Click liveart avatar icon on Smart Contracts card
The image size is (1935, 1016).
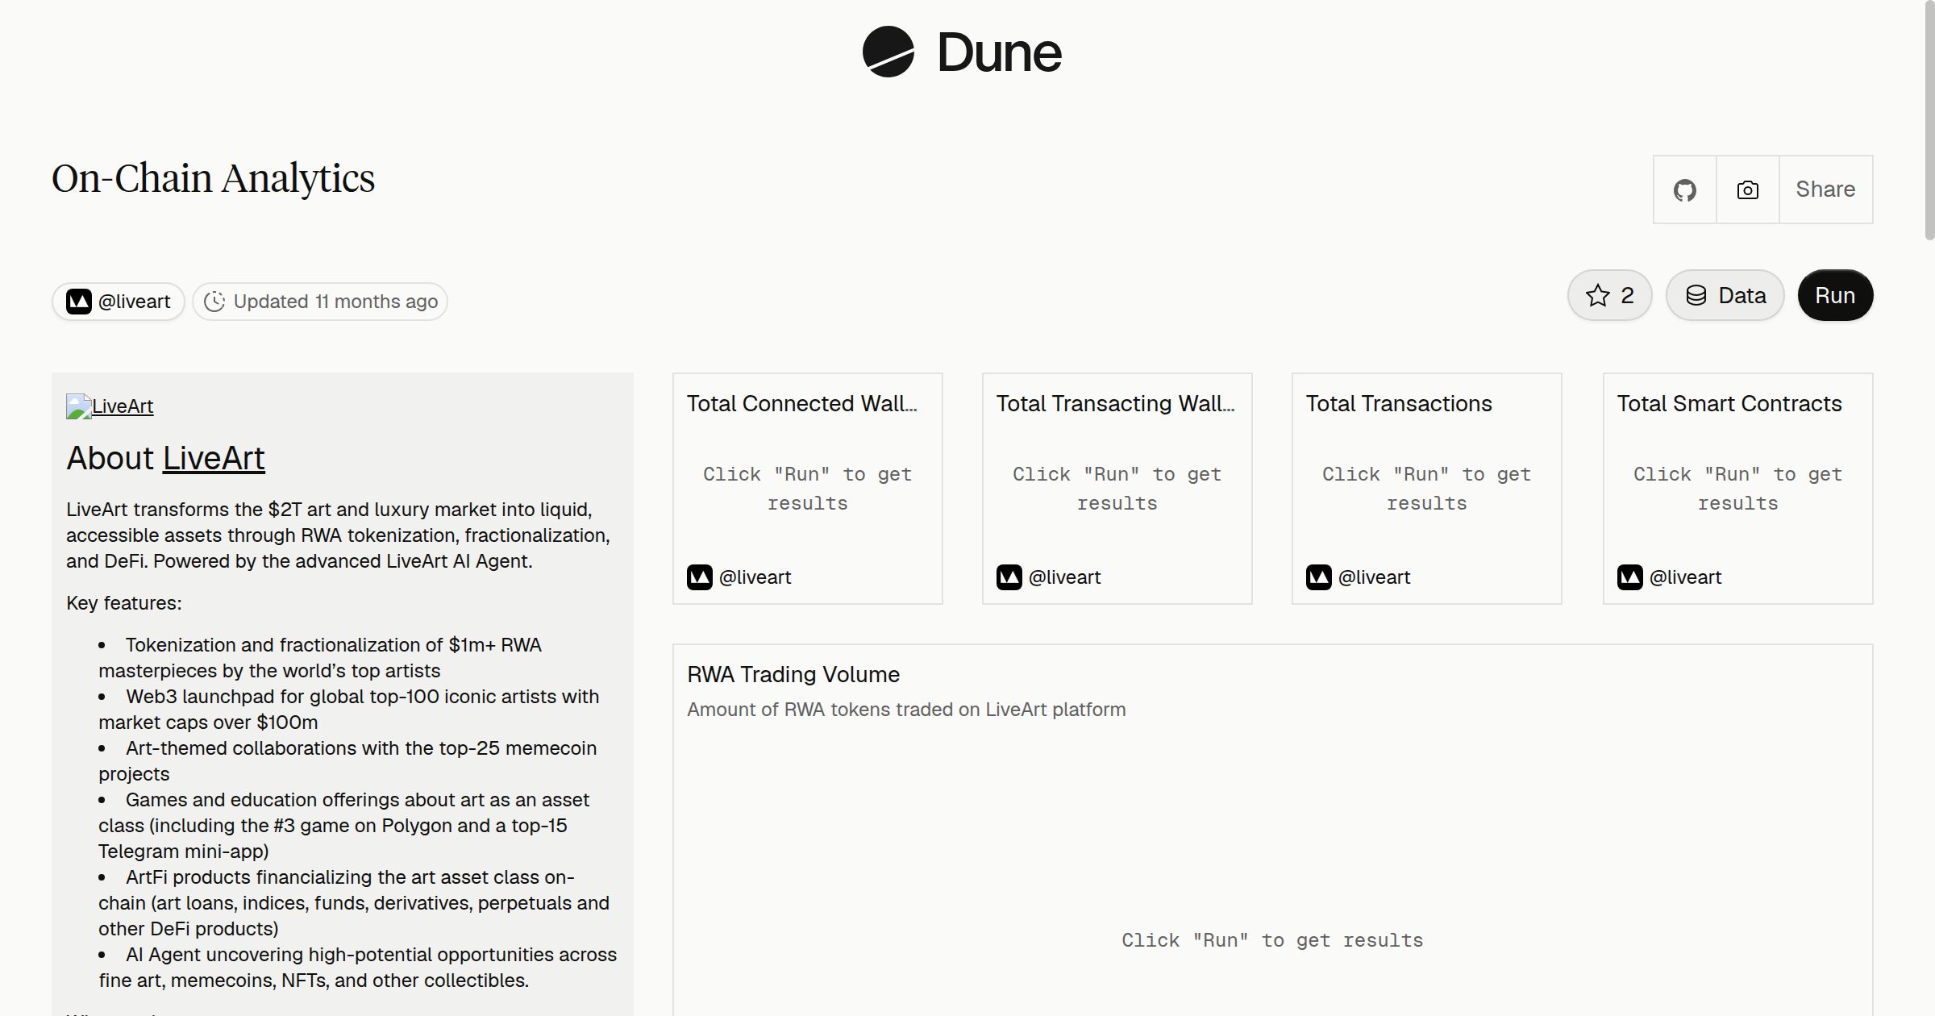[x=1630, y=577]
